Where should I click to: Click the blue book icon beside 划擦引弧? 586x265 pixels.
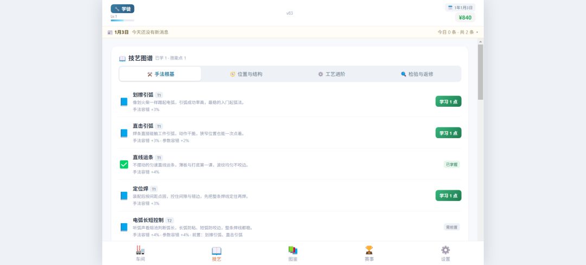pyautogui.click(x=124, y=101)
